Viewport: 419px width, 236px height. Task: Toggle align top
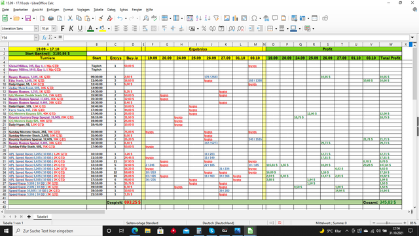164,28
